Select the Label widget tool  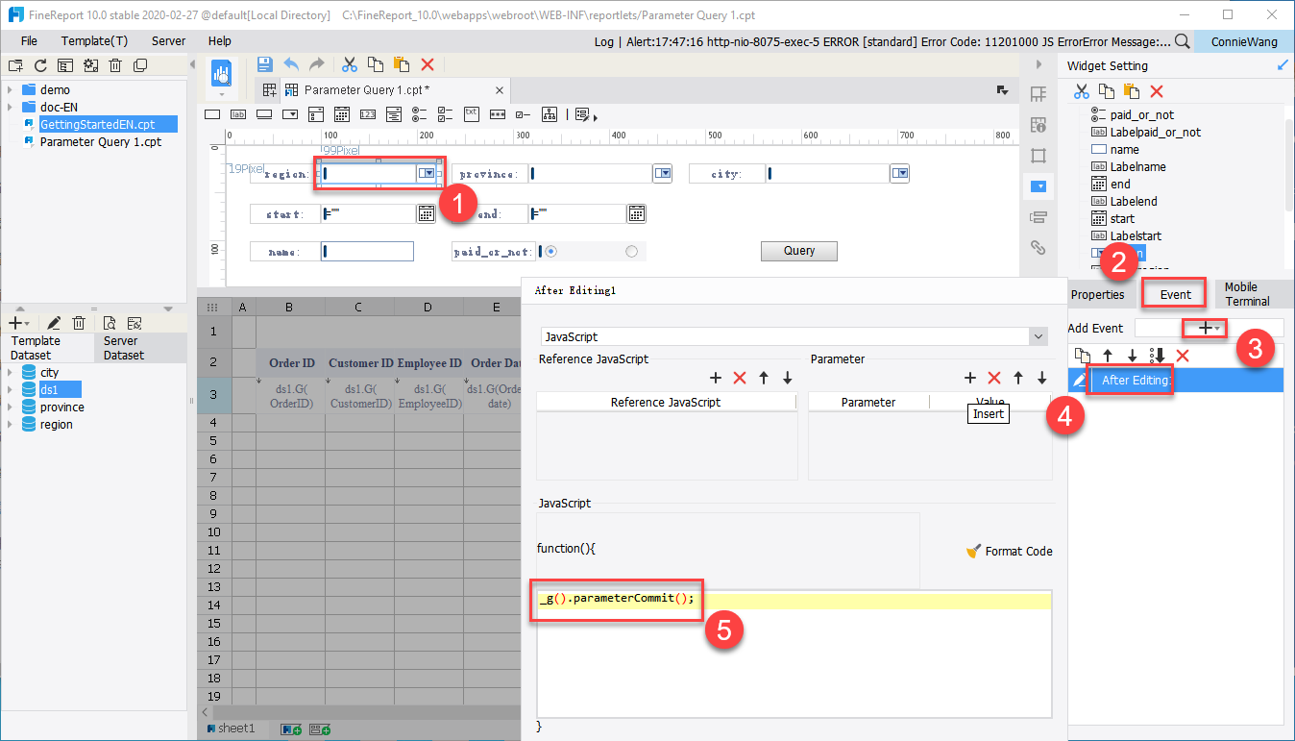point(238,113)
